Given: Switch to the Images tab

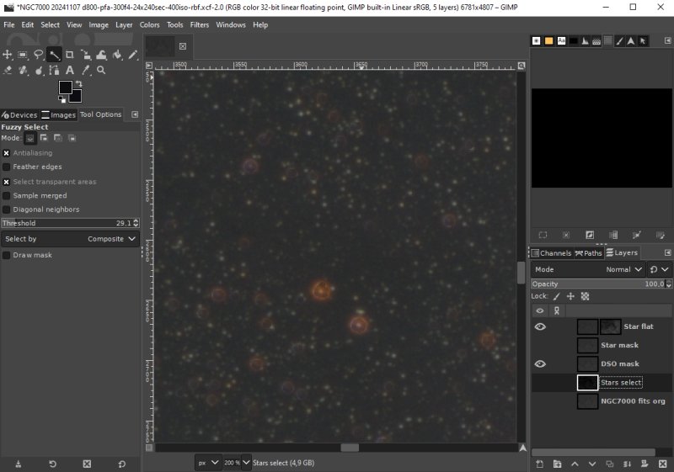Looking at the screenshot, I should pos(59,115).
